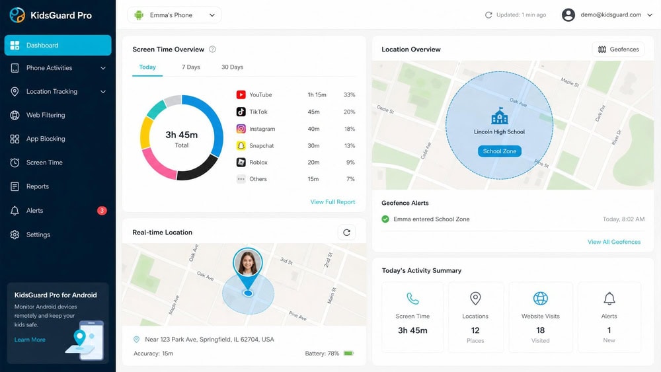Open the Screen Time clock icon
661x372 pixels.
tap(15, 163)
